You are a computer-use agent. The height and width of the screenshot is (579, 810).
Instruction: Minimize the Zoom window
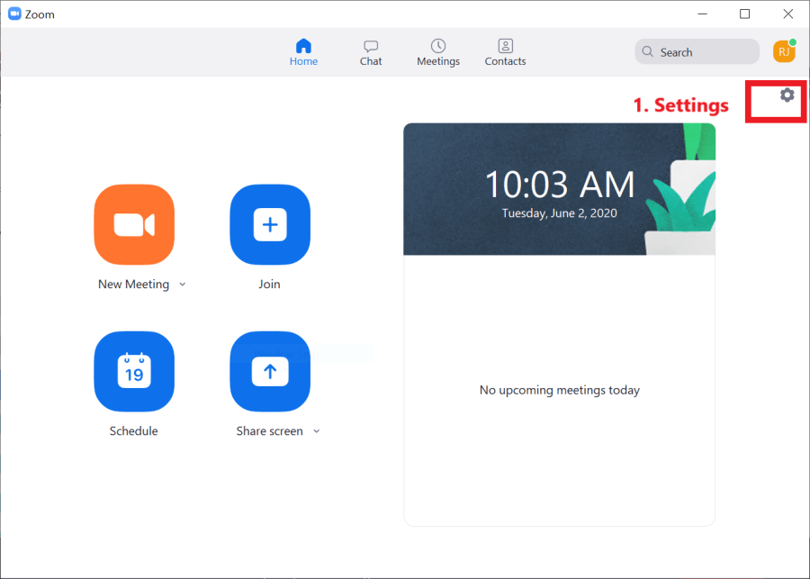pos(703,14)
